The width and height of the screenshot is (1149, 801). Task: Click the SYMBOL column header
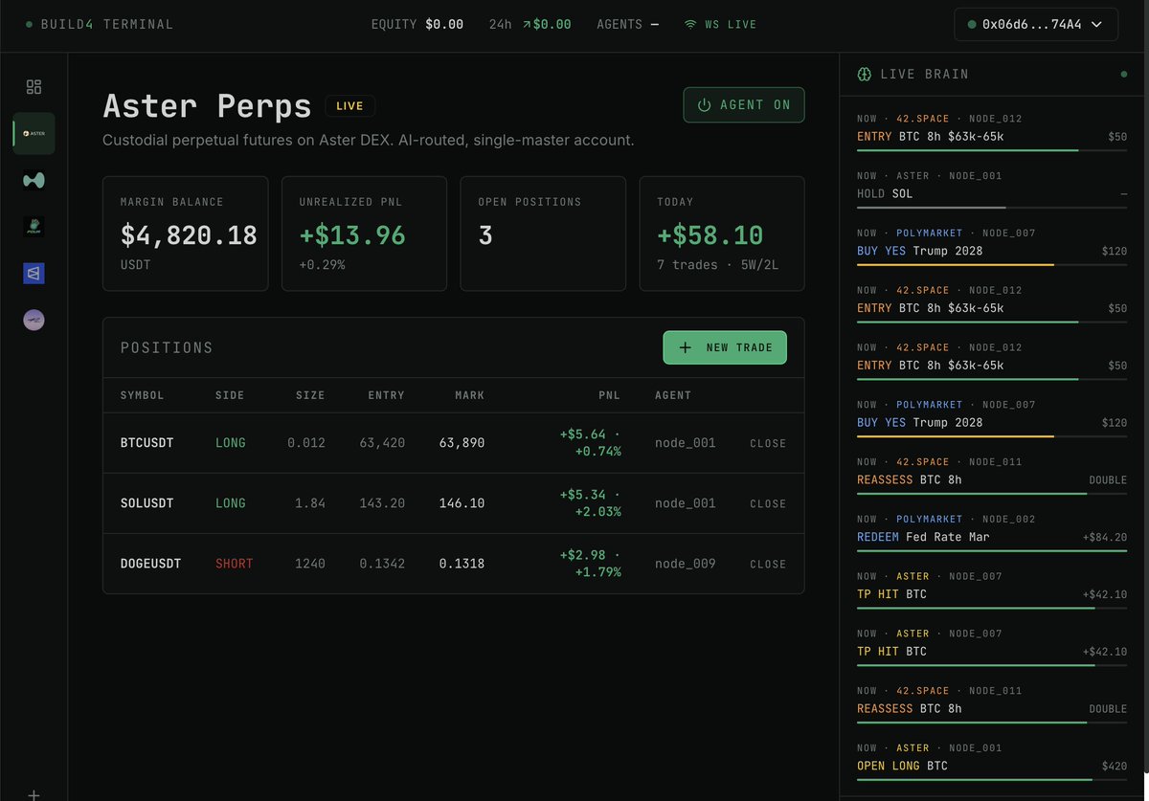142,395
